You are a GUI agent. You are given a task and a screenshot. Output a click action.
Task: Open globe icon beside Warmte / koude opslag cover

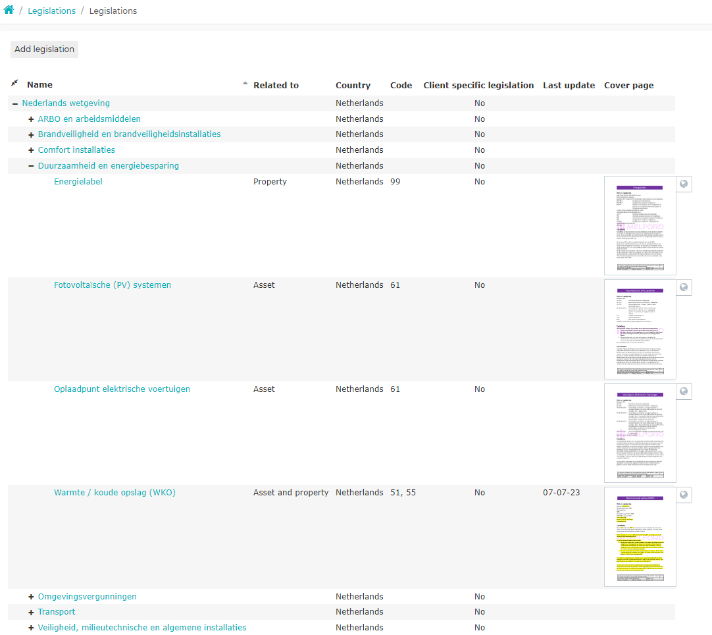coord(684,495)
